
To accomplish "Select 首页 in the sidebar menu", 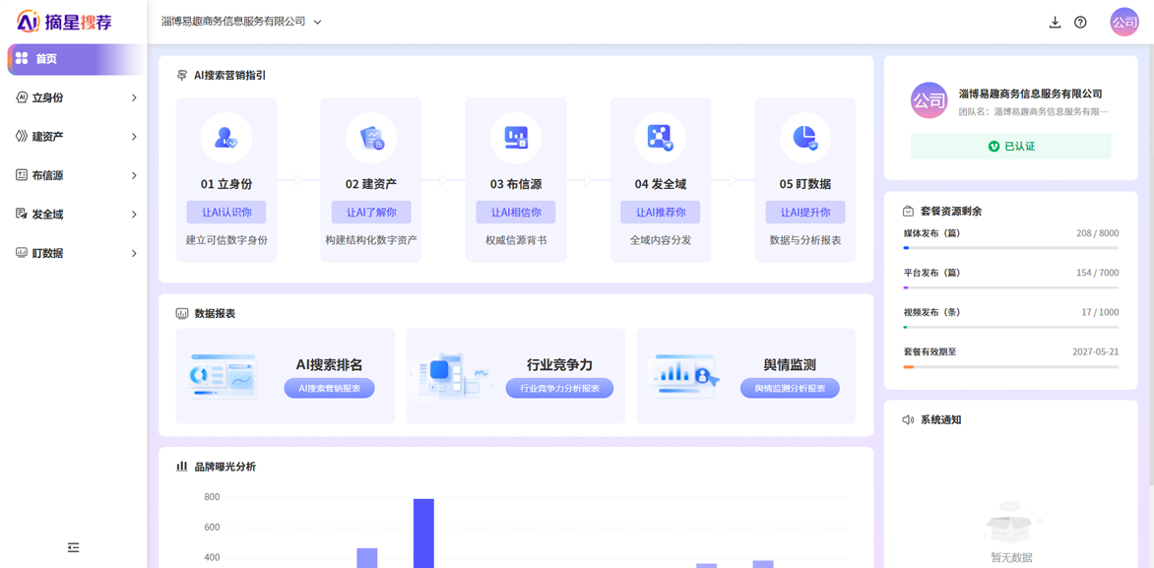I will pos(74,59).
